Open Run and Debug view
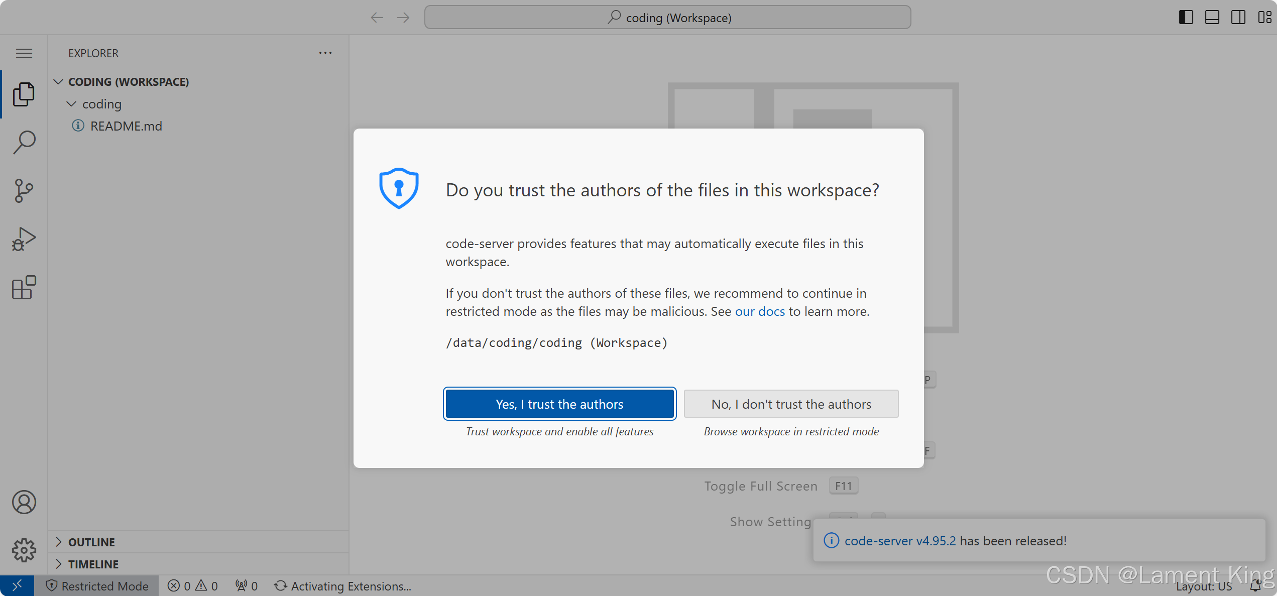The image size is (1277, 596). (x=24, y=239)
